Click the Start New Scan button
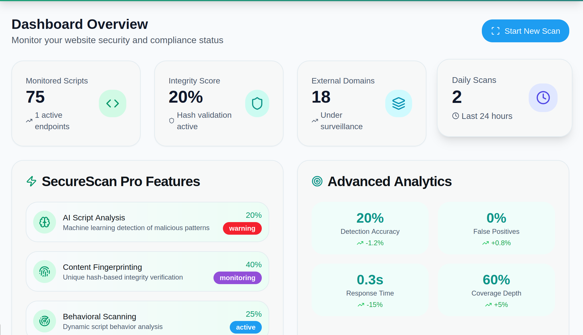The image size is (583, 335). [x=525, y=31]
